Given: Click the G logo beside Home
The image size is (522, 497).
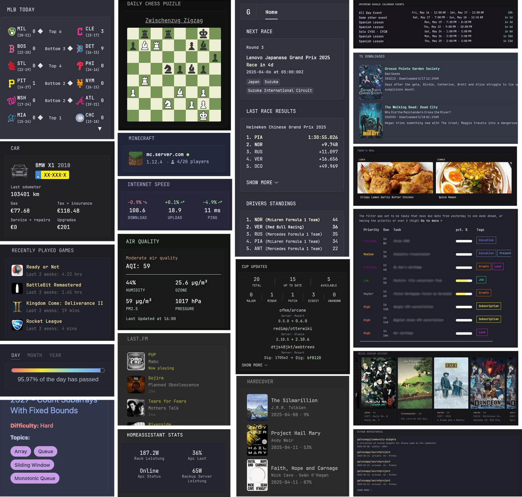Looking at the screenshot, I should coord(248,12).
